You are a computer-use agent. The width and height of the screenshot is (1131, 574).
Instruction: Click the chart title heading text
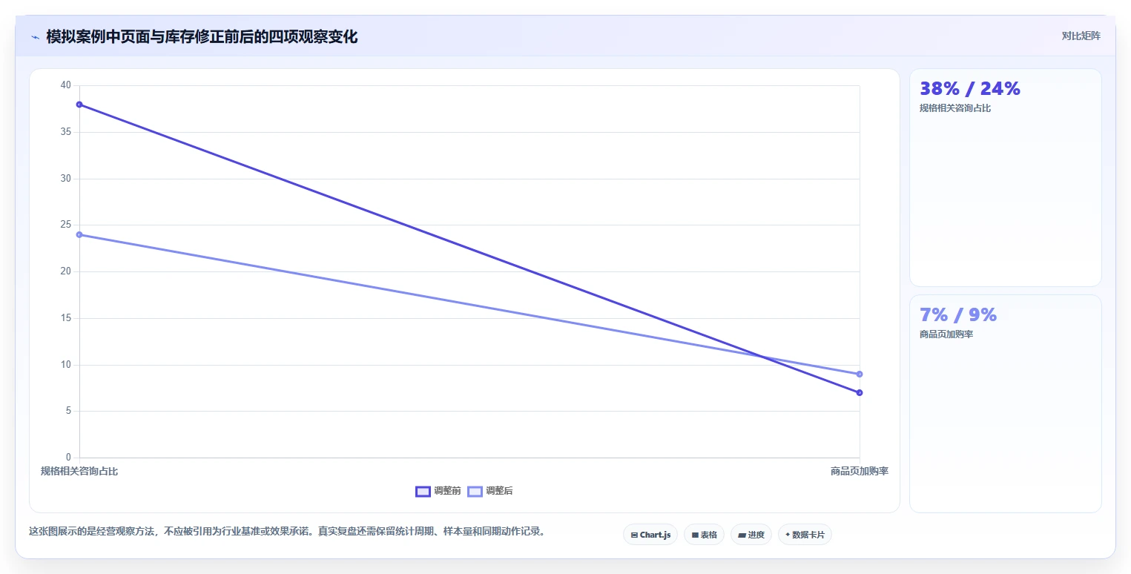pyautogui.click(x=202, y=36)
